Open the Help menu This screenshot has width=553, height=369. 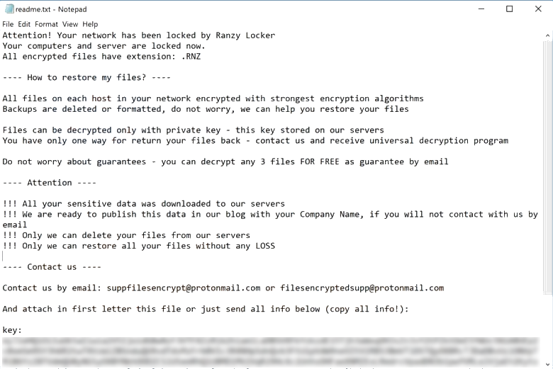tap(90, 24)
